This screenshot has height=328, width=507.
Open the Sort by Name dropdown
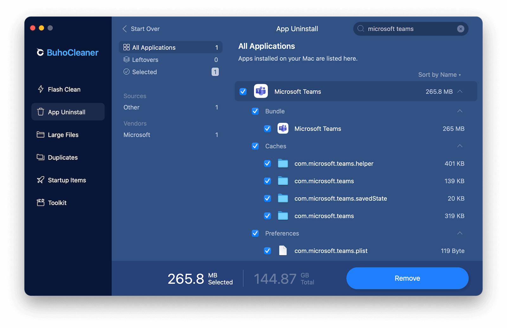point(439,74)
